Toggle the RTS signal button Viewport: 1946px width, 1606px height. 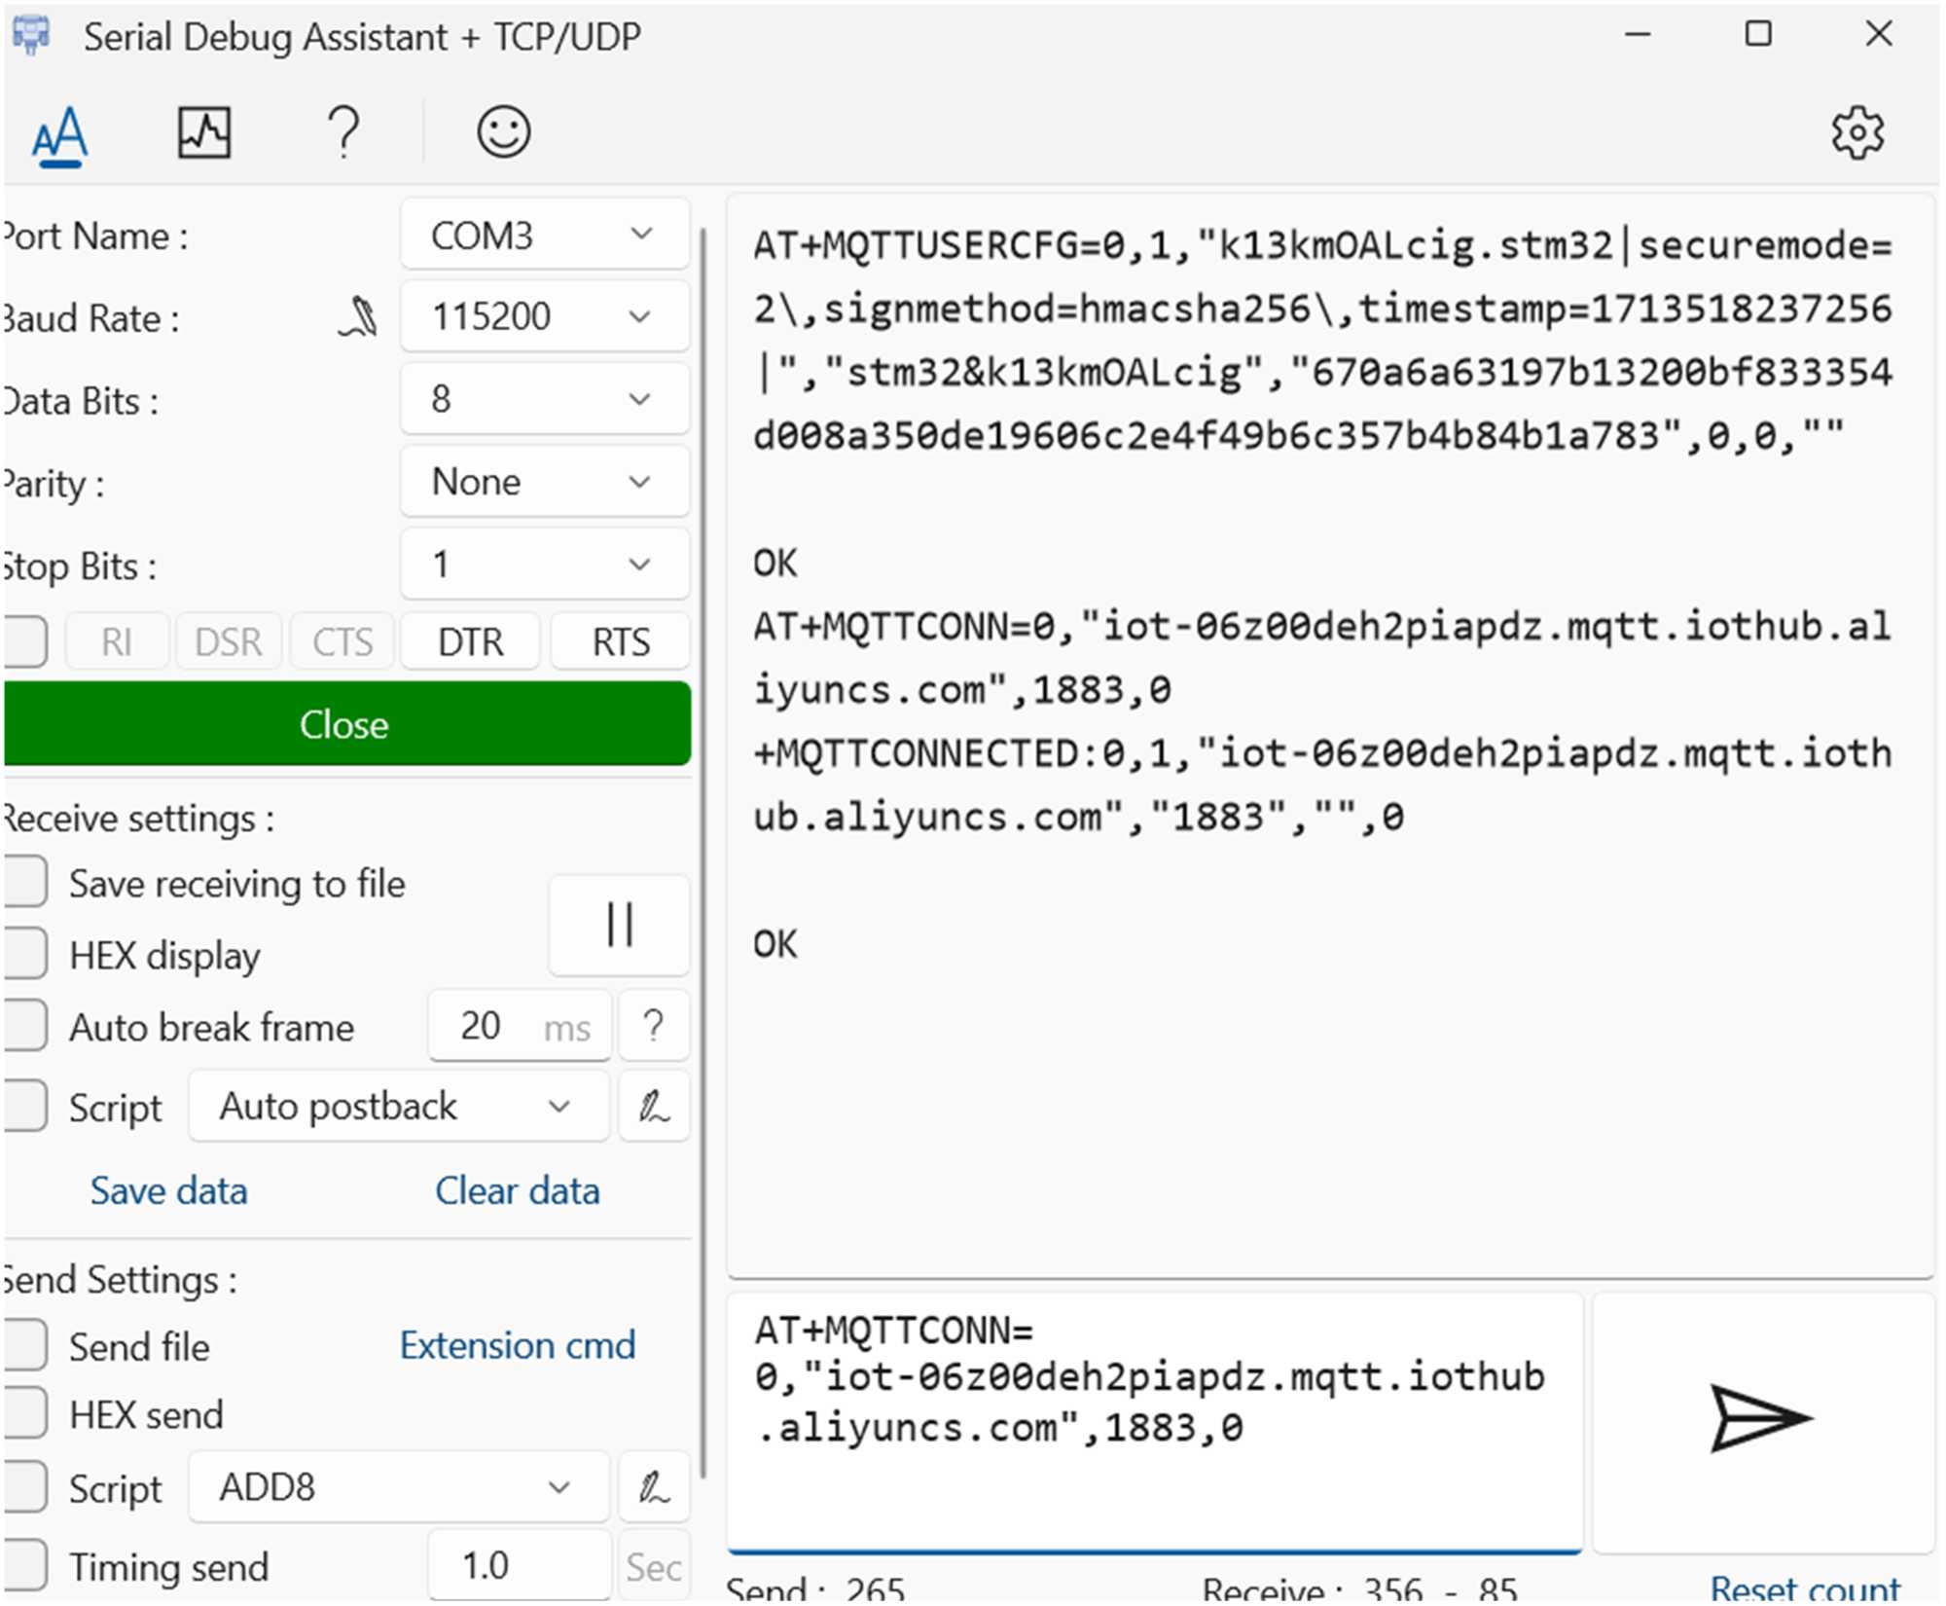(621, 642)
